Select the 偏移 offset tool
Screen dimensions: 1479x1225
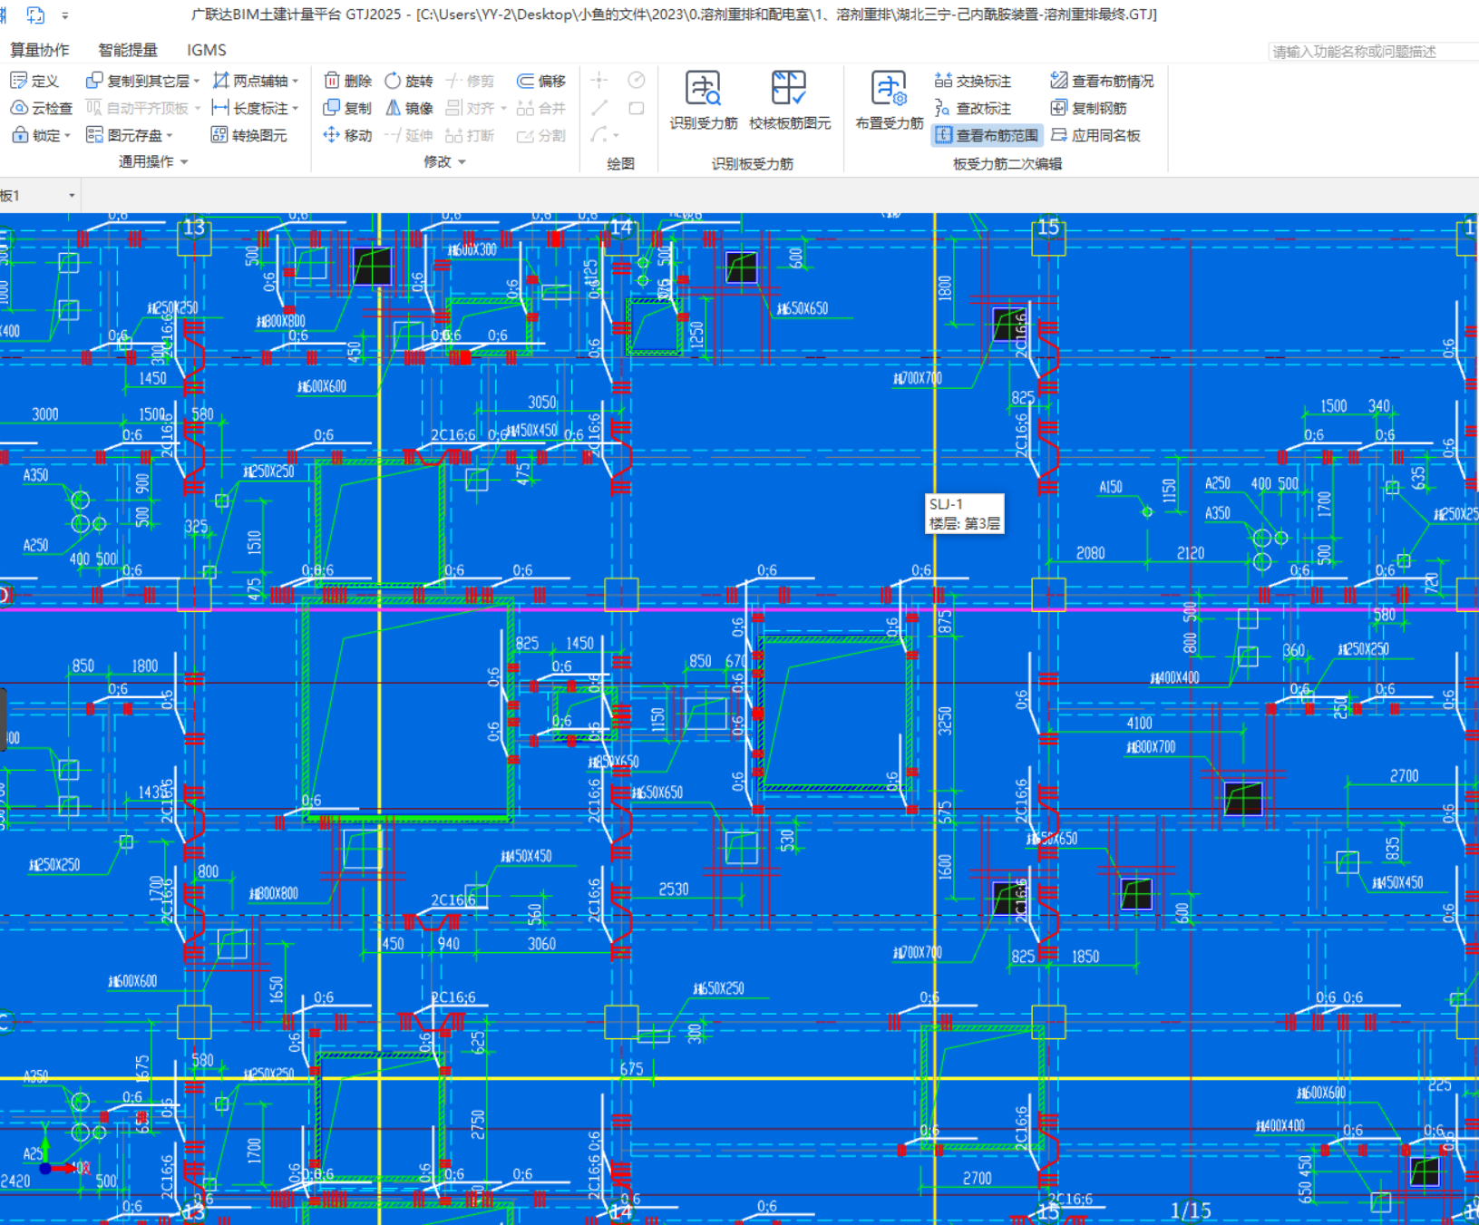click(541, 81)
